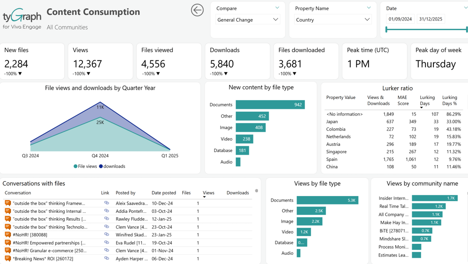This screenshot has height=264, width=468.
Task: Click the date range slider track
Action: tap(427, 29)
